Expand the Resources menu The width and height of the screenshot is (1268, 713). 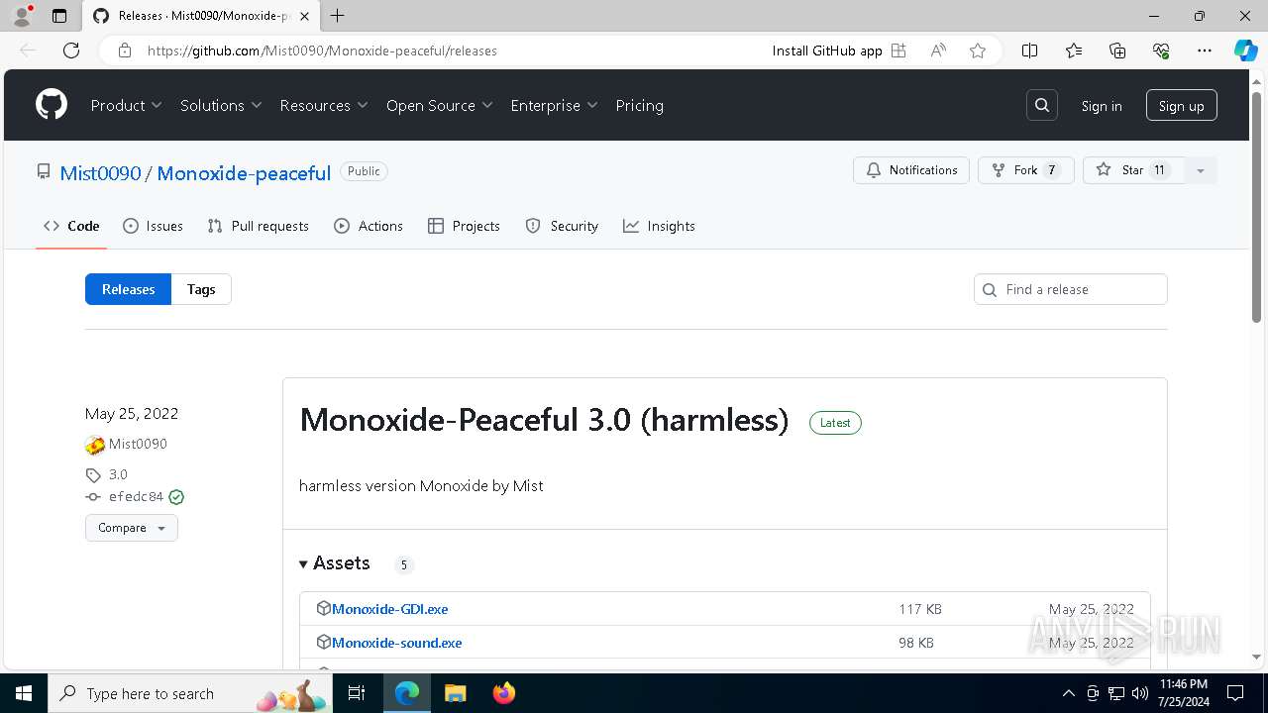(x=324, y=105)
